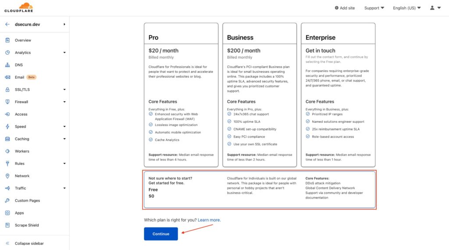Click the Firewall shield icon
Viewport: 449px width, 250px height.
pyautogui.click(x=7, y=102)
